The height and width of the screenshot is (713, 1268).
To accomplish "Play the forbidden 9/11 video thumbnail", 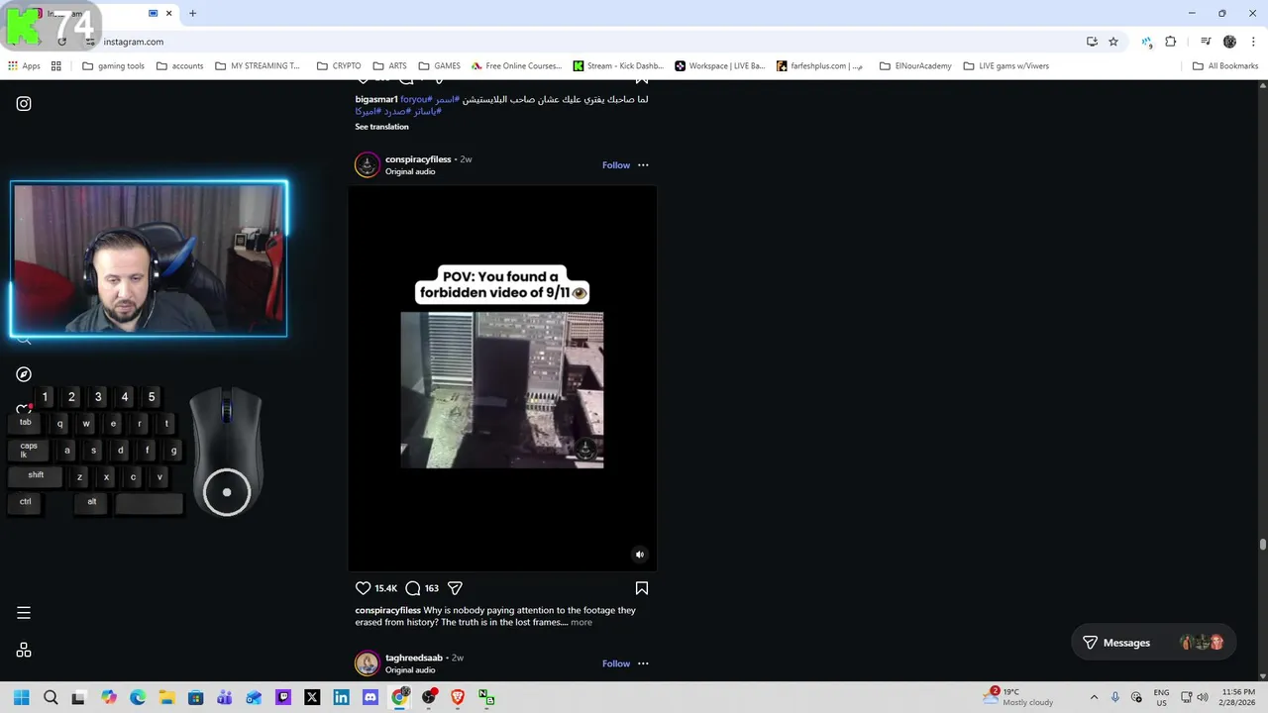I will click(502, 390).
